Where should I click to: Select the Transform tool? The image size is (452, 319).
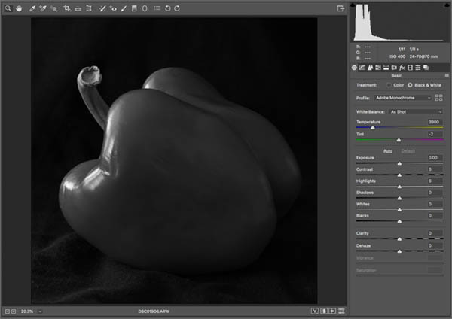[x=89, y=8]
